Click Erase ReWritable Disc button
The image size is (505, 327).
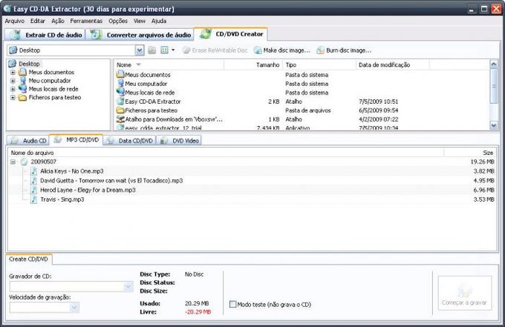pos(215,50)
